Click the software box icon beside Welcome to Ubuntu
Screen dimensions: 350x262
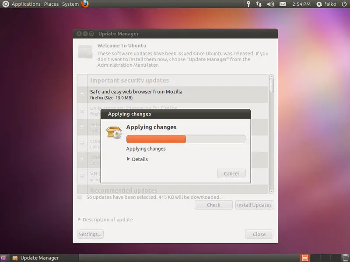(x=85, y=52)
